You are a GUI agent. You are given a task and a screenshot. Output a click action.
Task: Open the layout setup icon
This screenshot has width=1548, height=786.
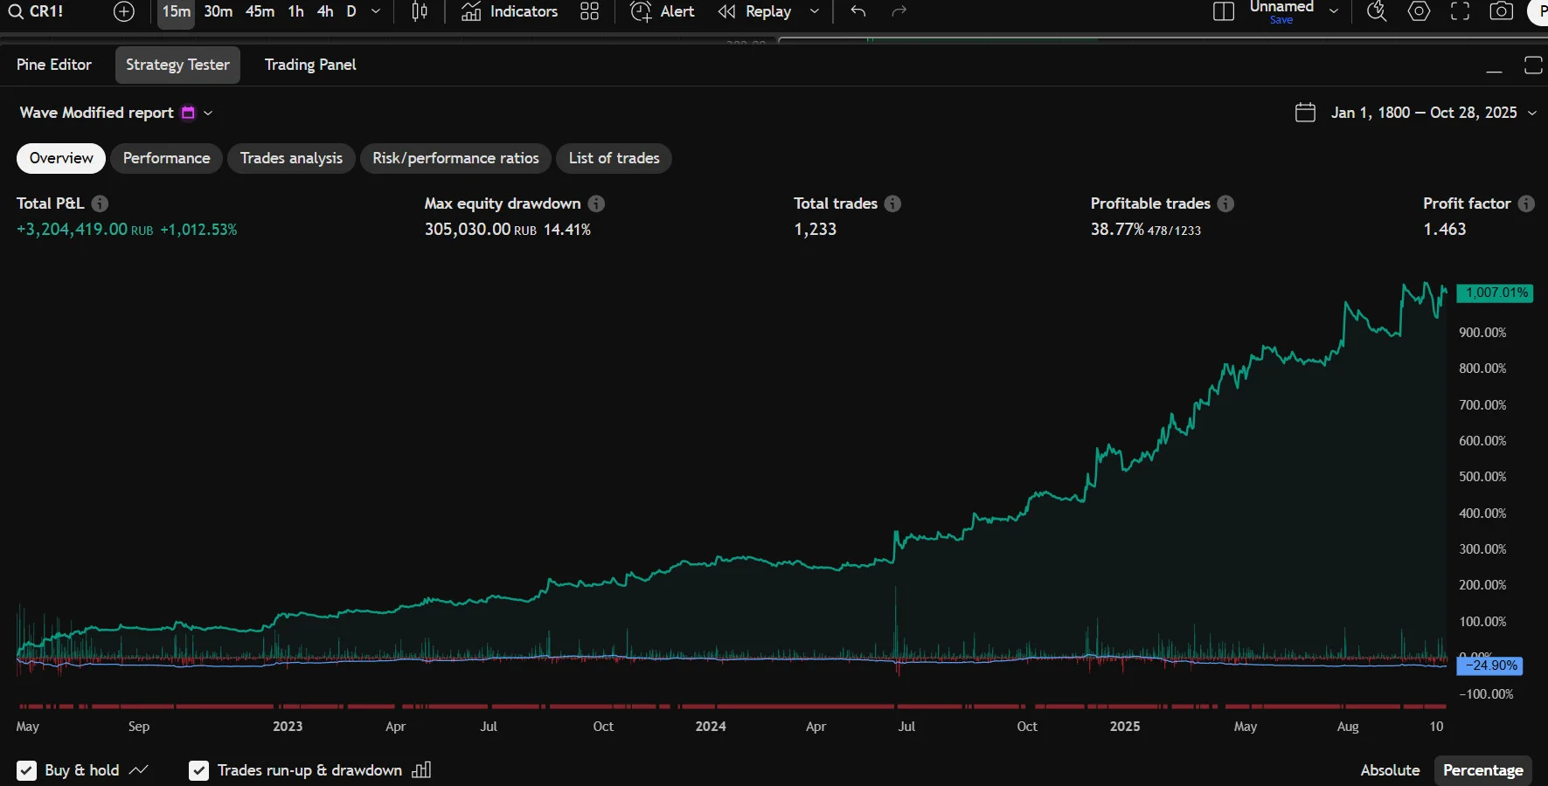click(x=1224, y=11)
